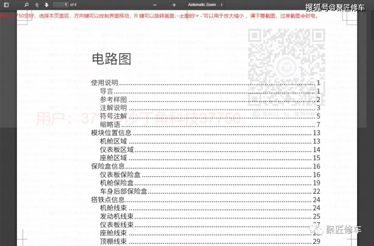Zoom in using the plus button
The height and width of the screenshot is (246, 374).
[174, 5]
